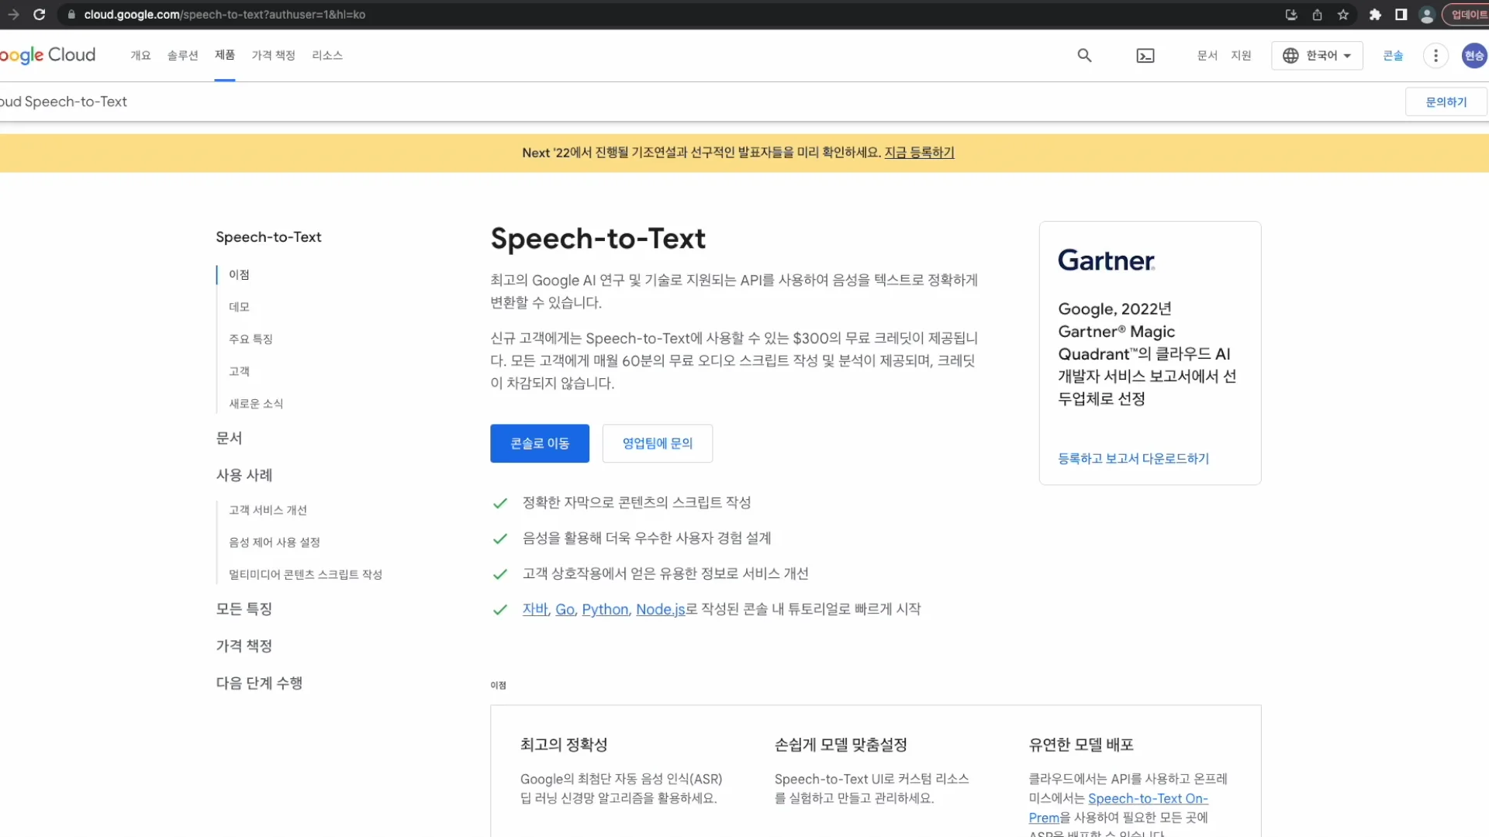Open the share icon in address bar
1489x837 pixels.
pyautogui.click(x=1316, y=15)
